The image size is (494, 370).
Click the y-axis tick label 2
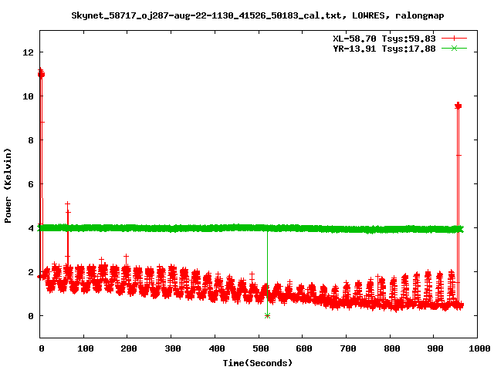(31, 272)
